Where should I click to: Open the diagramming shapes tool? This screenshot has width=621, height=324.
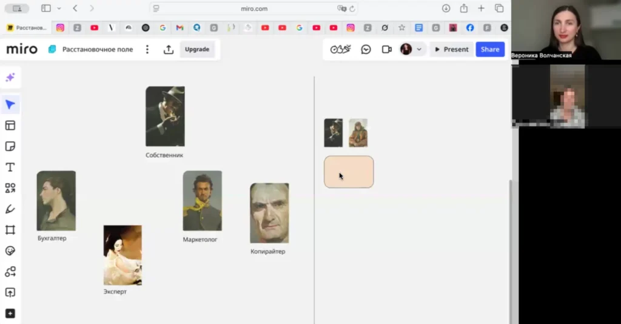point(10,272)
